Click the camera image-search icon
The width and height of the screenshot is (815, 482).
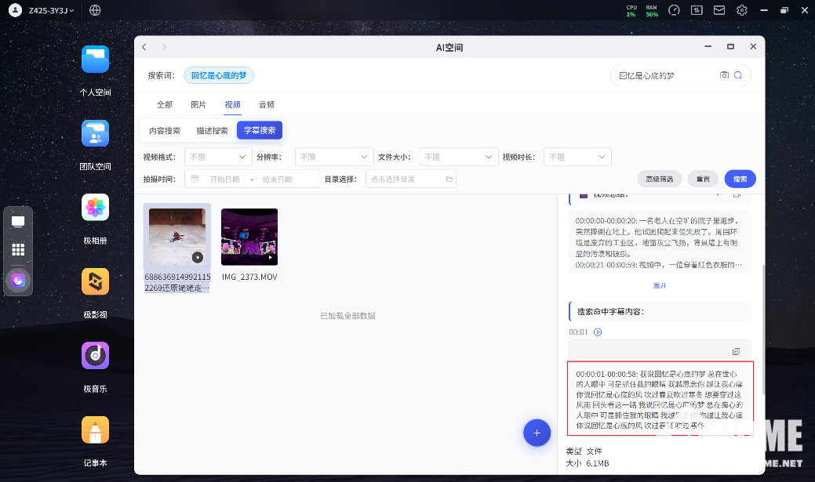pyautogui.click(x=724, y=75)
